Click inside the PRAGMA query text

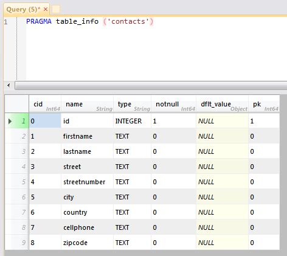coord(90,21)
